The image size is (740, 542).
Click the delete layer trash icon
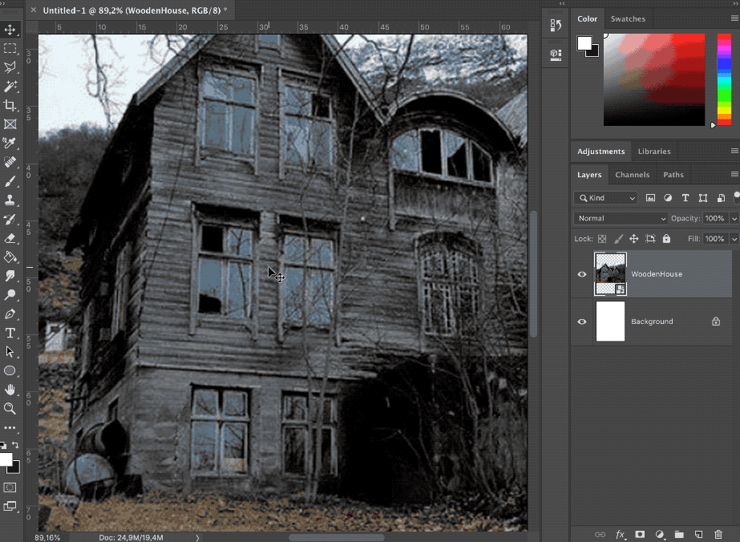pos(718,534)
